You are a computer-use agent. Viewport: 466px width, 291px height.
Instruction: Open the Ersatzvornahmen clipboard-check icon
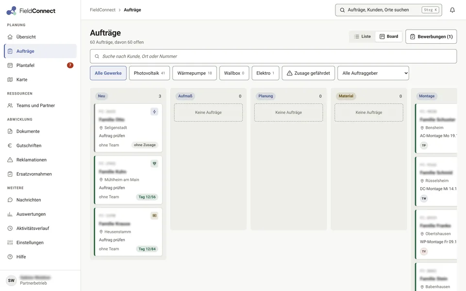[x=10, y=174]
